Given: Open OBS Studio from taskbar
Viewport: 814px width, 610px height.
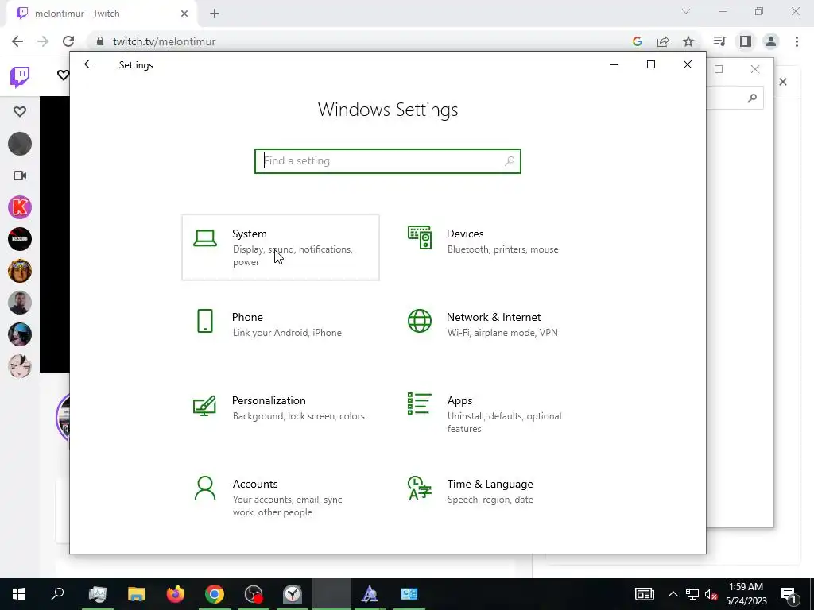Looking at the screenshot, I should point(254,594).
